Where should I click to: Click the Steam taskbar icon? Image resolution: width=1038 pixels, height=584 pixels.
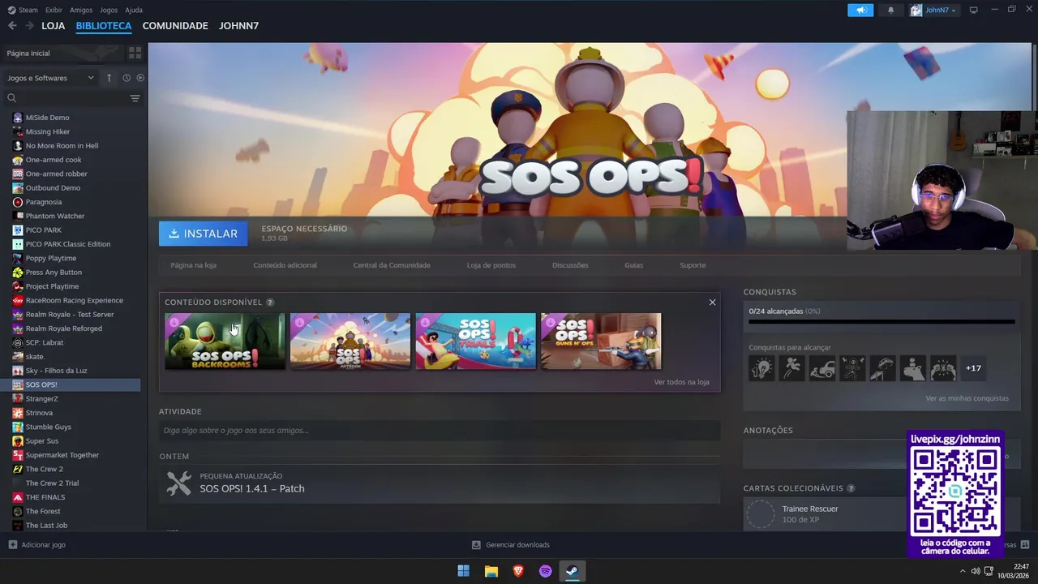click(572, 571)
